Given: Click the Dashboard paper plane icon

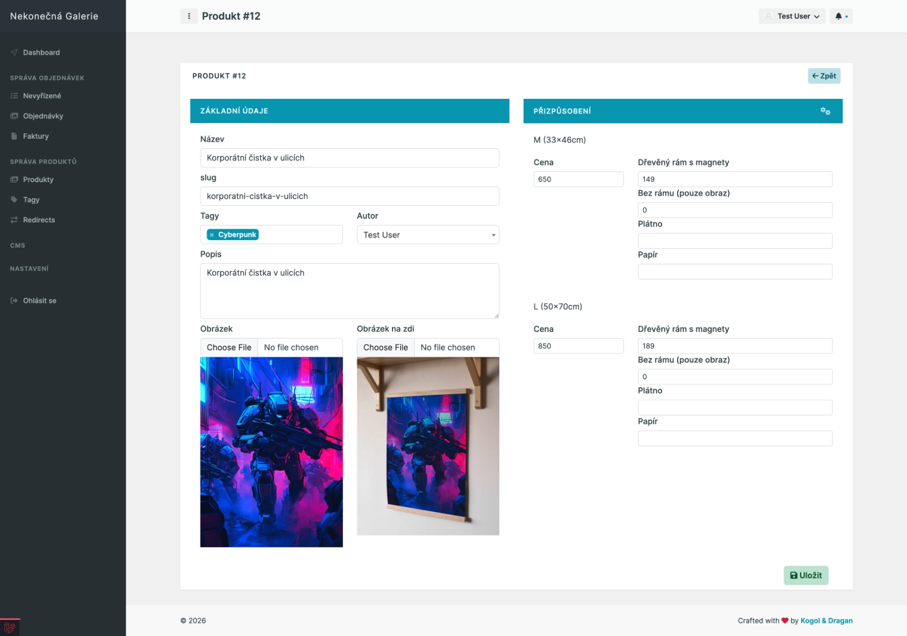Looking at the screenshot, I should point(14,53).
